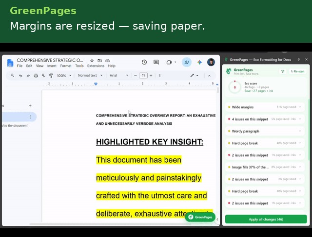Open the Help menu
Image resolution: width=312 pixels, height=237 pixels.
point(112,66)
